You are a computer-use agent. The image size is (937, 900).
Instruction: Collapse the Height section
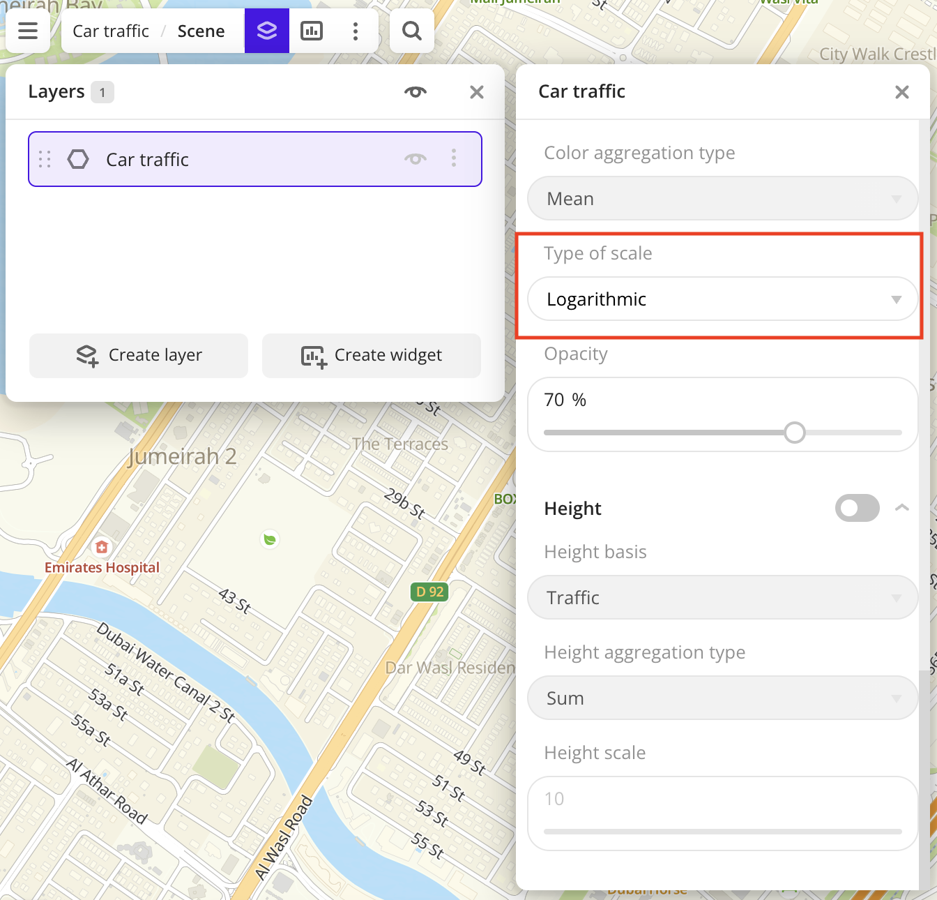click(904, 508)
